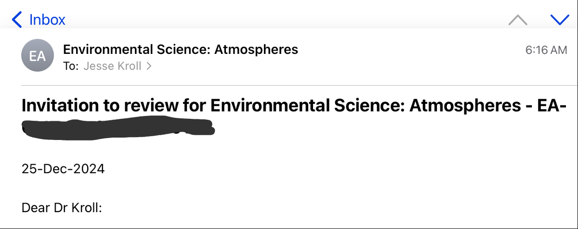Image resolution: width=578 pixels, height=229 pixels.
Task: Click the 6:16 AM timestamp
Action: coord(546,50)
